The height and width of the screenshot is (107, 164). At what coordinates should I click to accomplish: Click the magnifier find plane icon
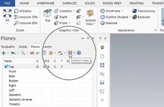23,53
